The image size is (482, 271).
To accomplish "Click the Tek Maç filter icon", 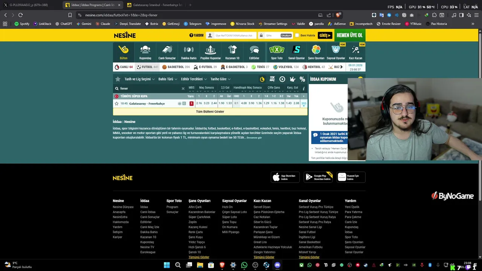I will click(x=272, y=79).
